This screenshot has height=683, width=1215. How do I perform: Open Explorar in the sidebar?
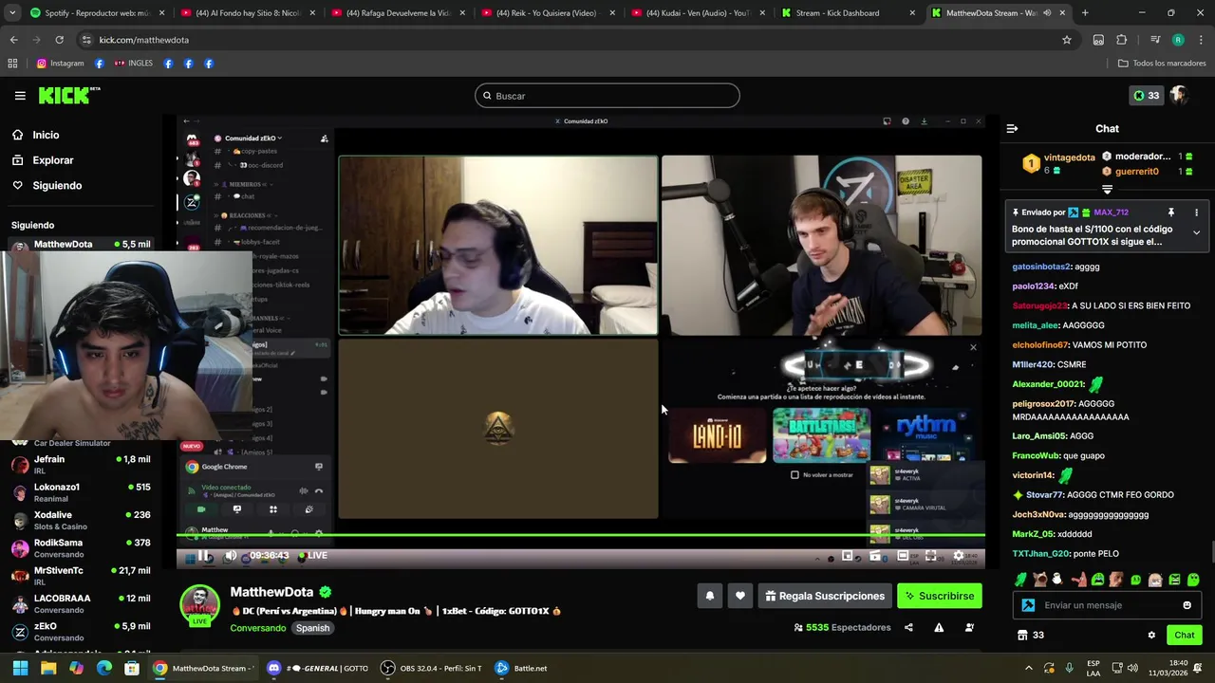pyautogui.click(x=53, y=160)
